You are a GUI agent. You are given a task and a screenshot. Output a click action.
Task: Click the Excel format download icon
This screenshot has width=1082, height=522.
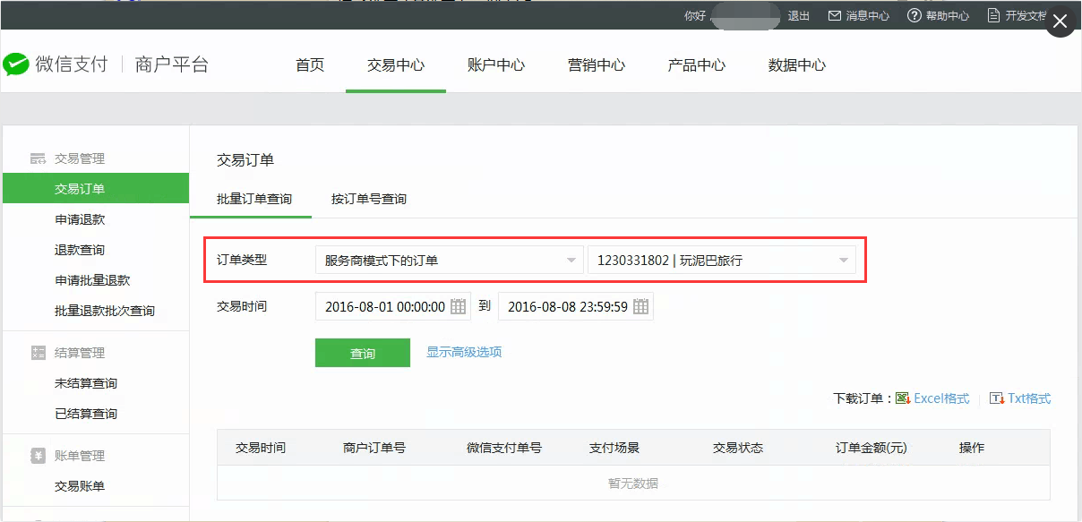click(x=903, y=398)
